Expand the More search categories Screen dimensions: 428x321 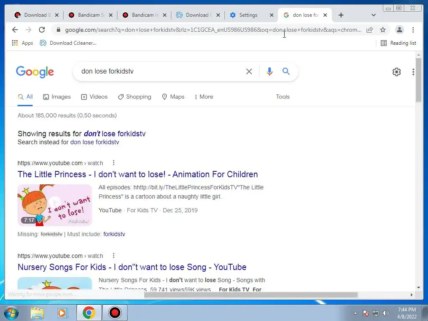click(204, 97)
